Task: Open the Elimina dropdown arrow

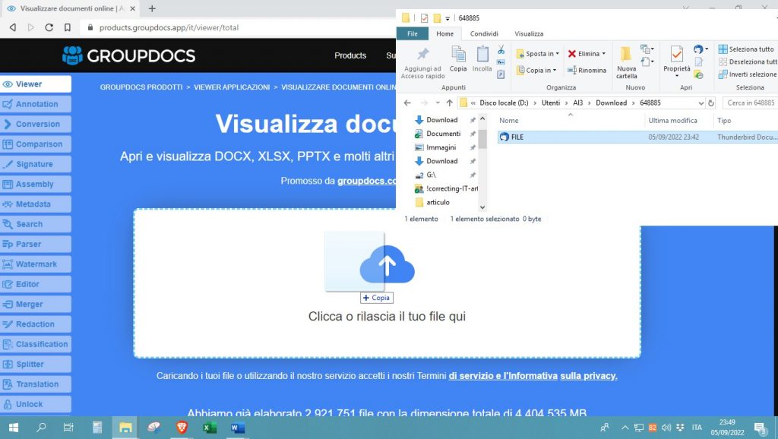Action: 604,54
